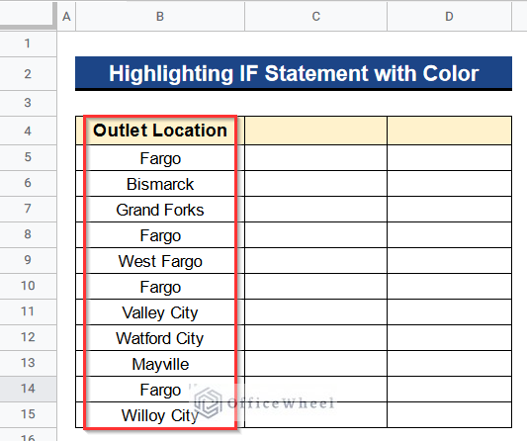Select row 9 header
Viewport: 527px width, 441px height.
[x=28, y=260]
